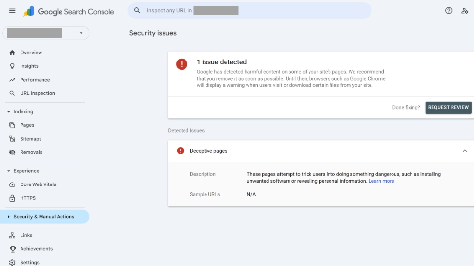474x266 pixels.
Task: Open Removals tool
Action: [31, 152]
